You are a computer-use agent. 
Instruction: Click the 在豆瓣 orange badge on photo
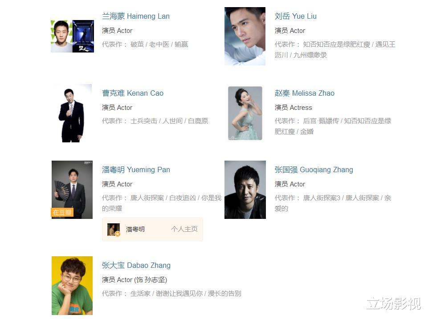[62, 212]
